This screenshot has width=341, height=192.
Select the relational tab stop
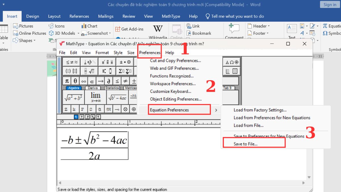[x=93, y=117]
